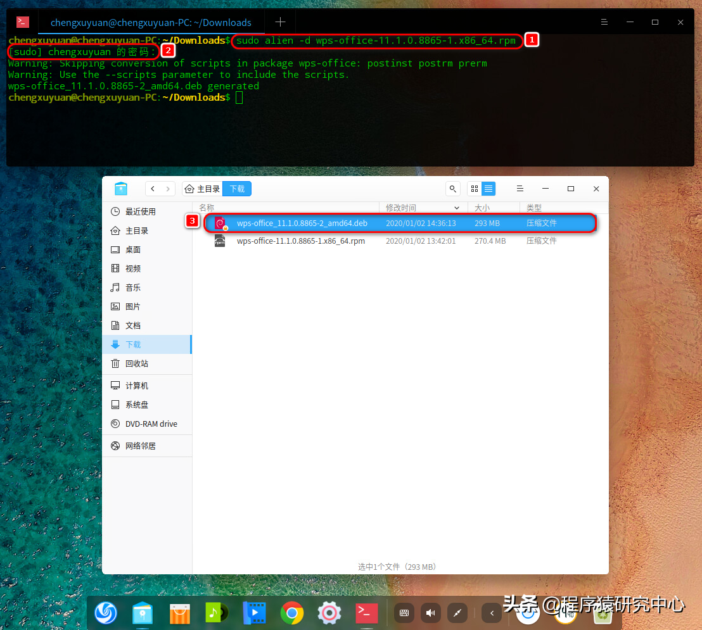This screenshot has height=630, width=702.
Task: Sort by 类型 column header
Action: (x=563, y=208)
